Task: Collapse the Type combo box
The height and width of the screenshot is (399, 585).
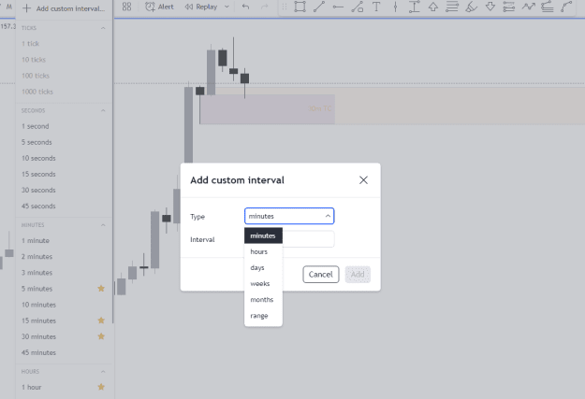Action: [289, 216]
